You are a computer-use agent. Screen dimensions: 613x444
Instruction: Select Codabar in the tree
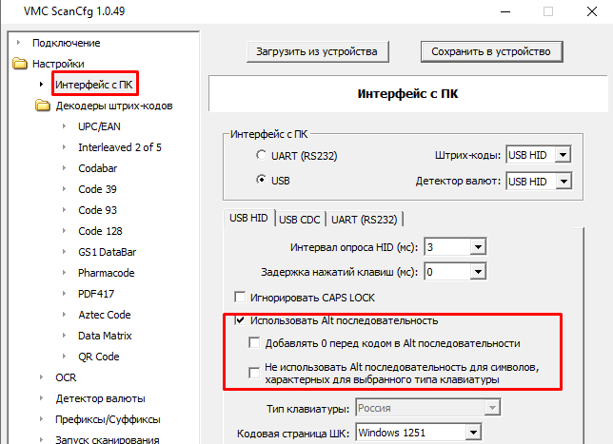click(98, 168)
